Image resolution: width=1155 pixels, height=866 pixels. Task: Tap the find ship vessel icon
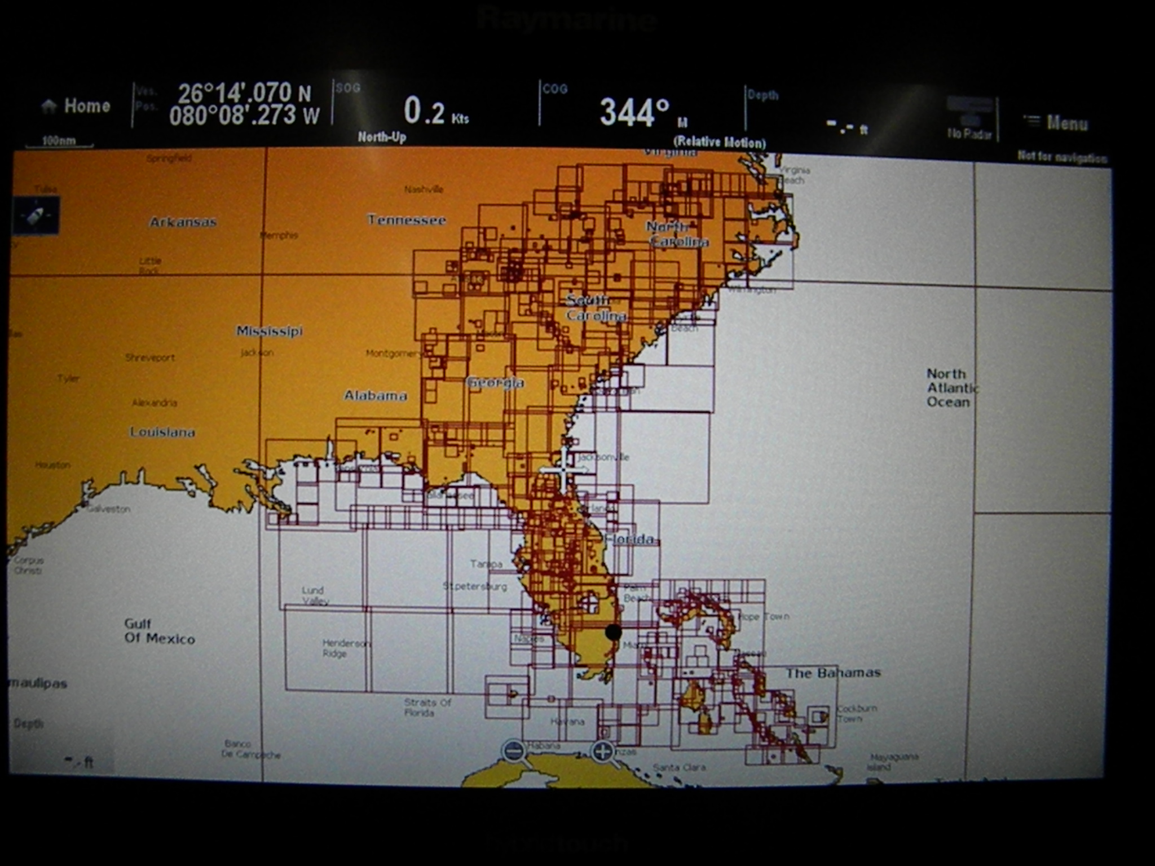pyautogui.click(x=36, y=215)
